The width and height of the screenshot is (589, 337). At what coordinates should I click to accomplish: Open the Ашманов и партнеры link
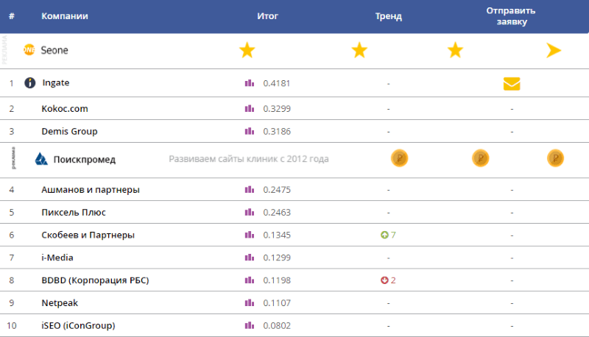click(x=91, y=190)
